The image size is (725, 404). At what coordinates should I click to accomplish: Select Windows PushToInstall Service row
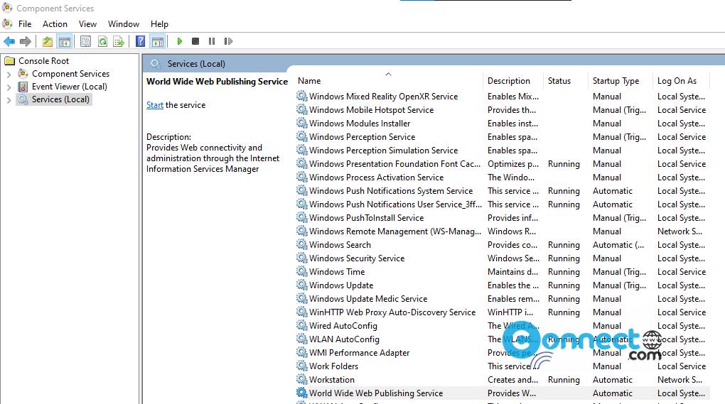[502, 217]
